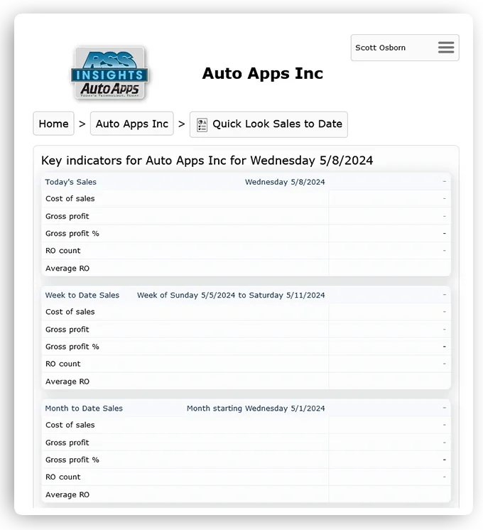Click the Key indicators for Auto Apps Inc heading

click(207, 161)
